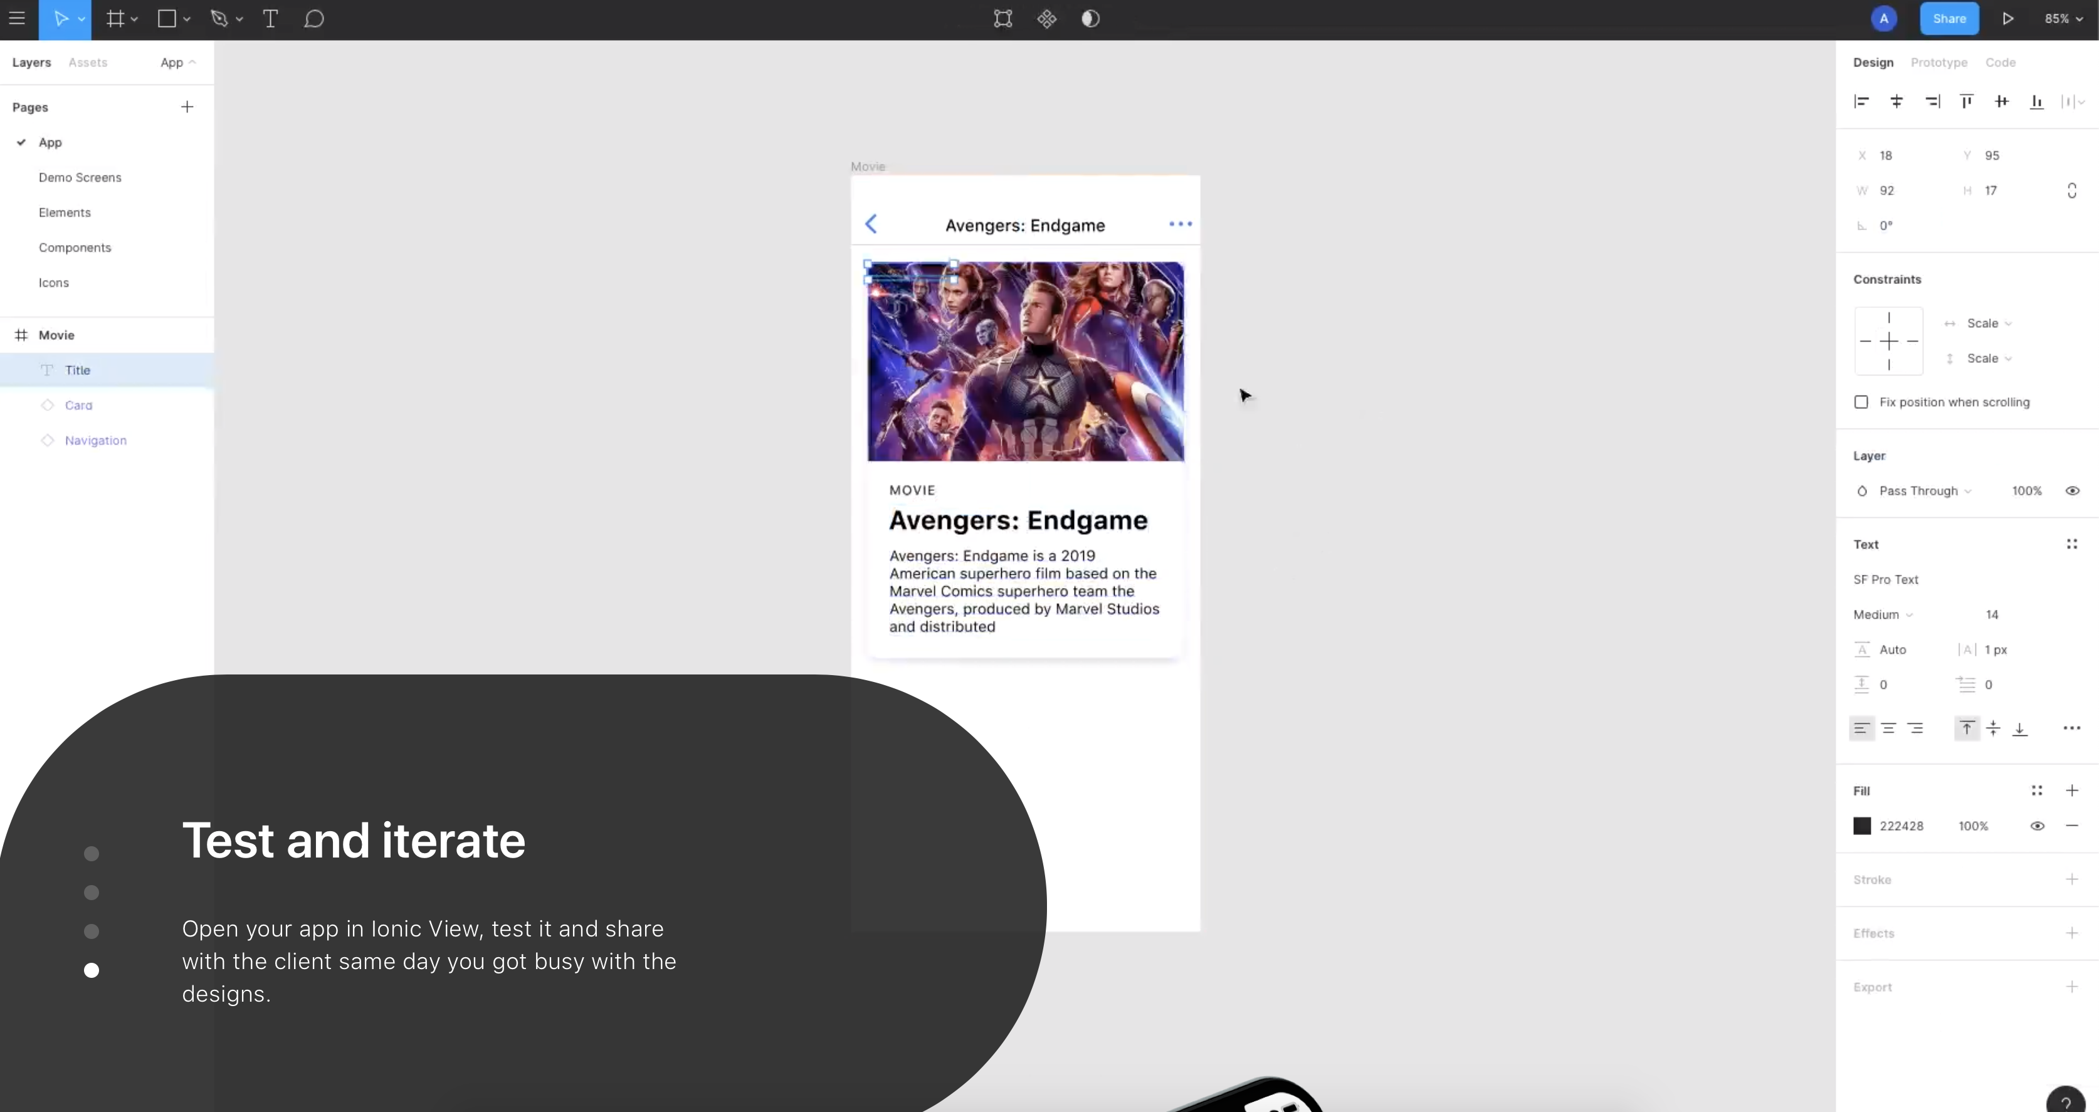Click the Create Component icon
The height and width of the screenshot is (1112, 2099).
1046,19
